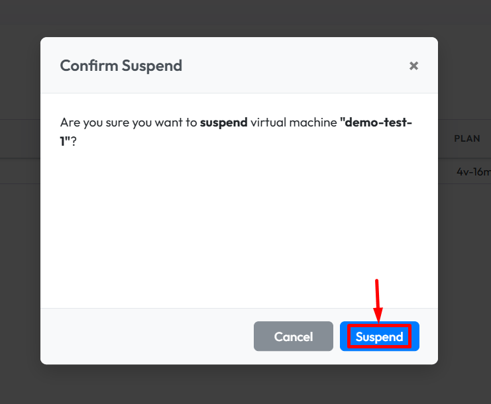The image size is (491, 404).
Task: Click the Suspend confirmation button
Action: pos(379,336)
